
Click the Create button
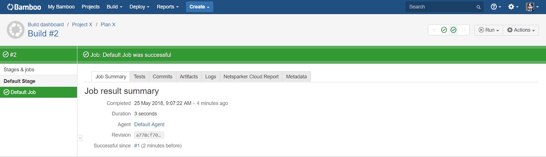(x=199, y=7)
